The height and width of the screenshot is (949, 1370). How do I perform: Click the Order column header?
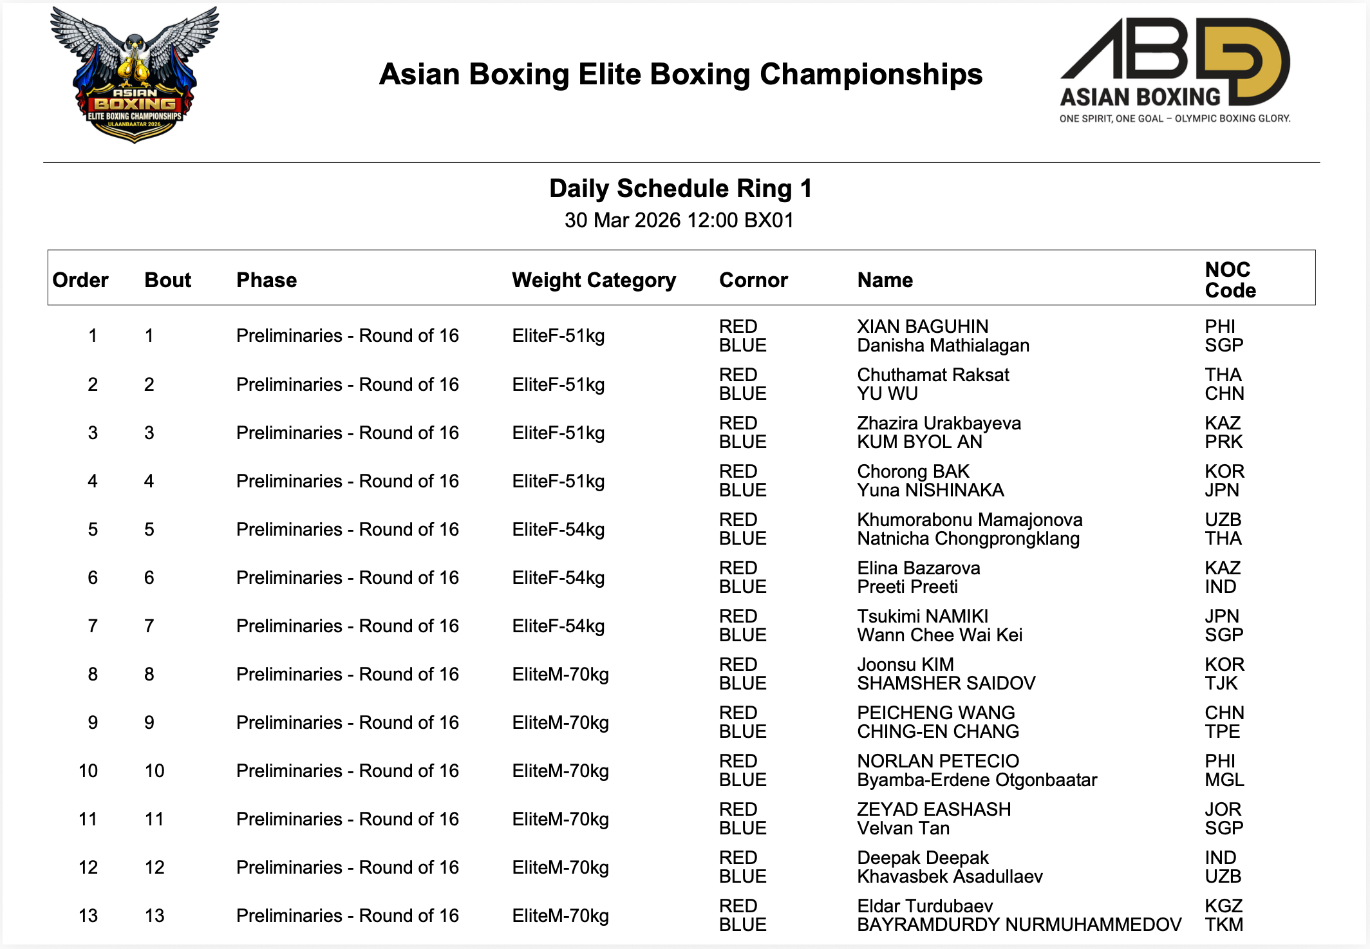point(80,280)
